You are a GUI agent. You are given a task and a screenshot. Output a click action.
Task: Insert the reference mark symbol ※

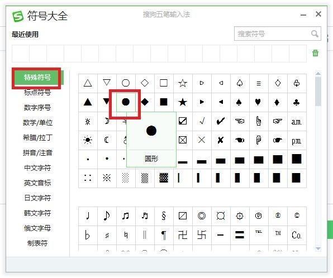pos(107,178)
